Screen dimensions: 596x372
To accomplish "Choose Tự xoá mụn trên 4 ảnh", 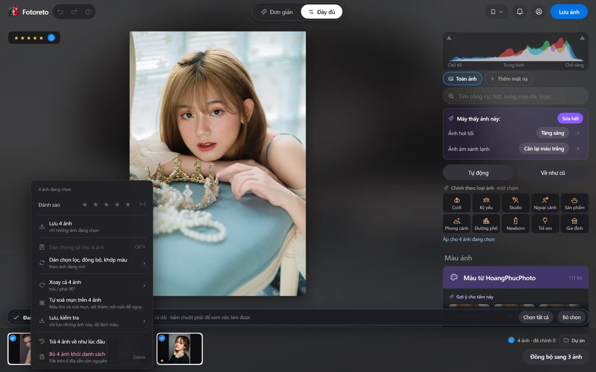I will coord(92,303).
